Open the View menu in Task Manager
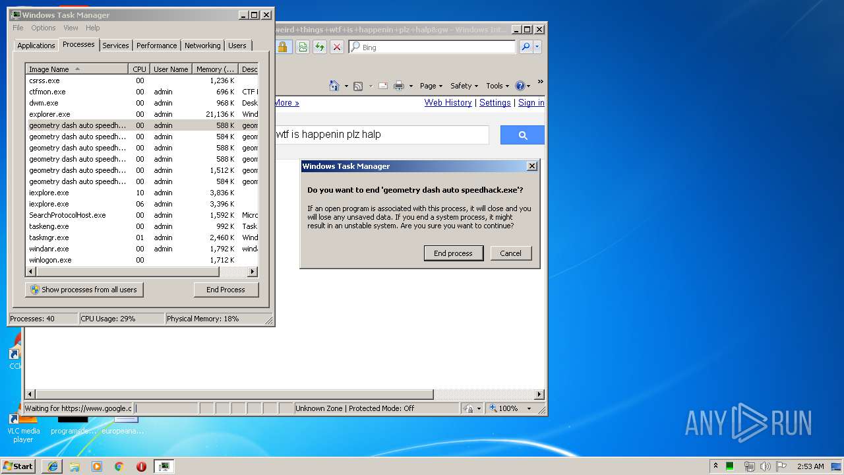Image resolution: width=844 pixels, height=475 pixels. 71,28
